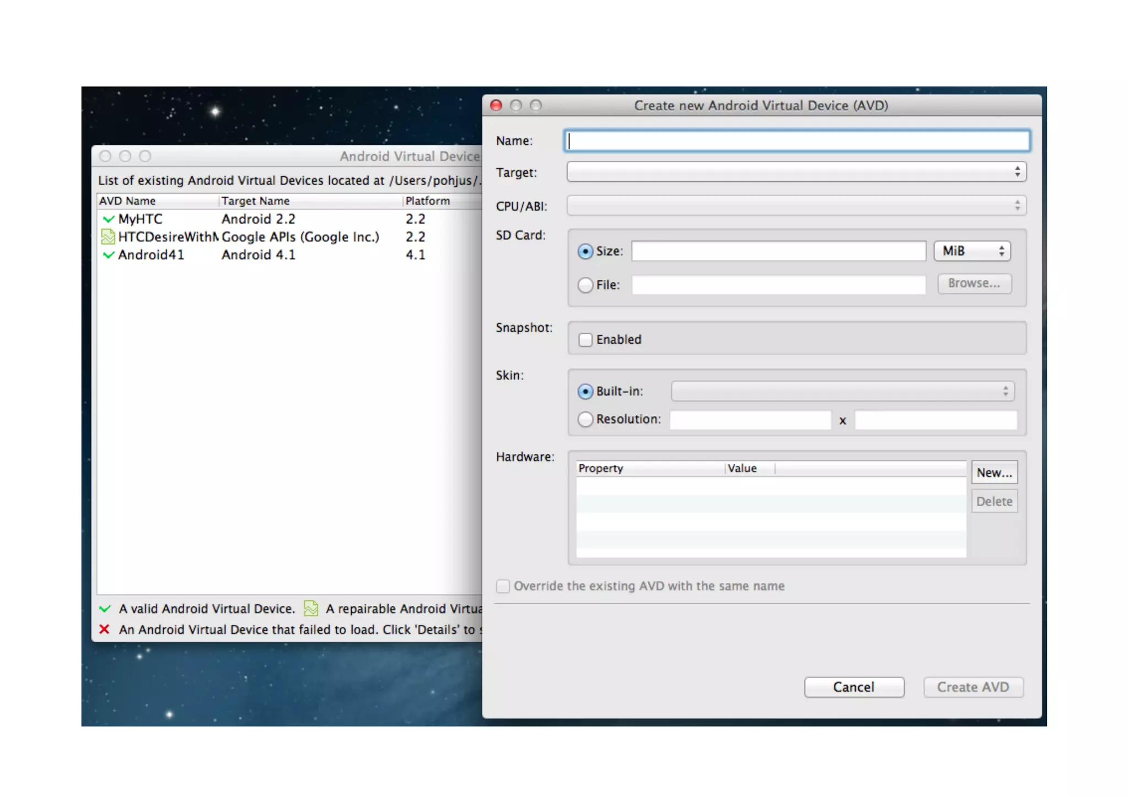Click the red X failed-to-load legend icon
The width and height of the screenshot is (1129, 797).
tap(104, 629)
